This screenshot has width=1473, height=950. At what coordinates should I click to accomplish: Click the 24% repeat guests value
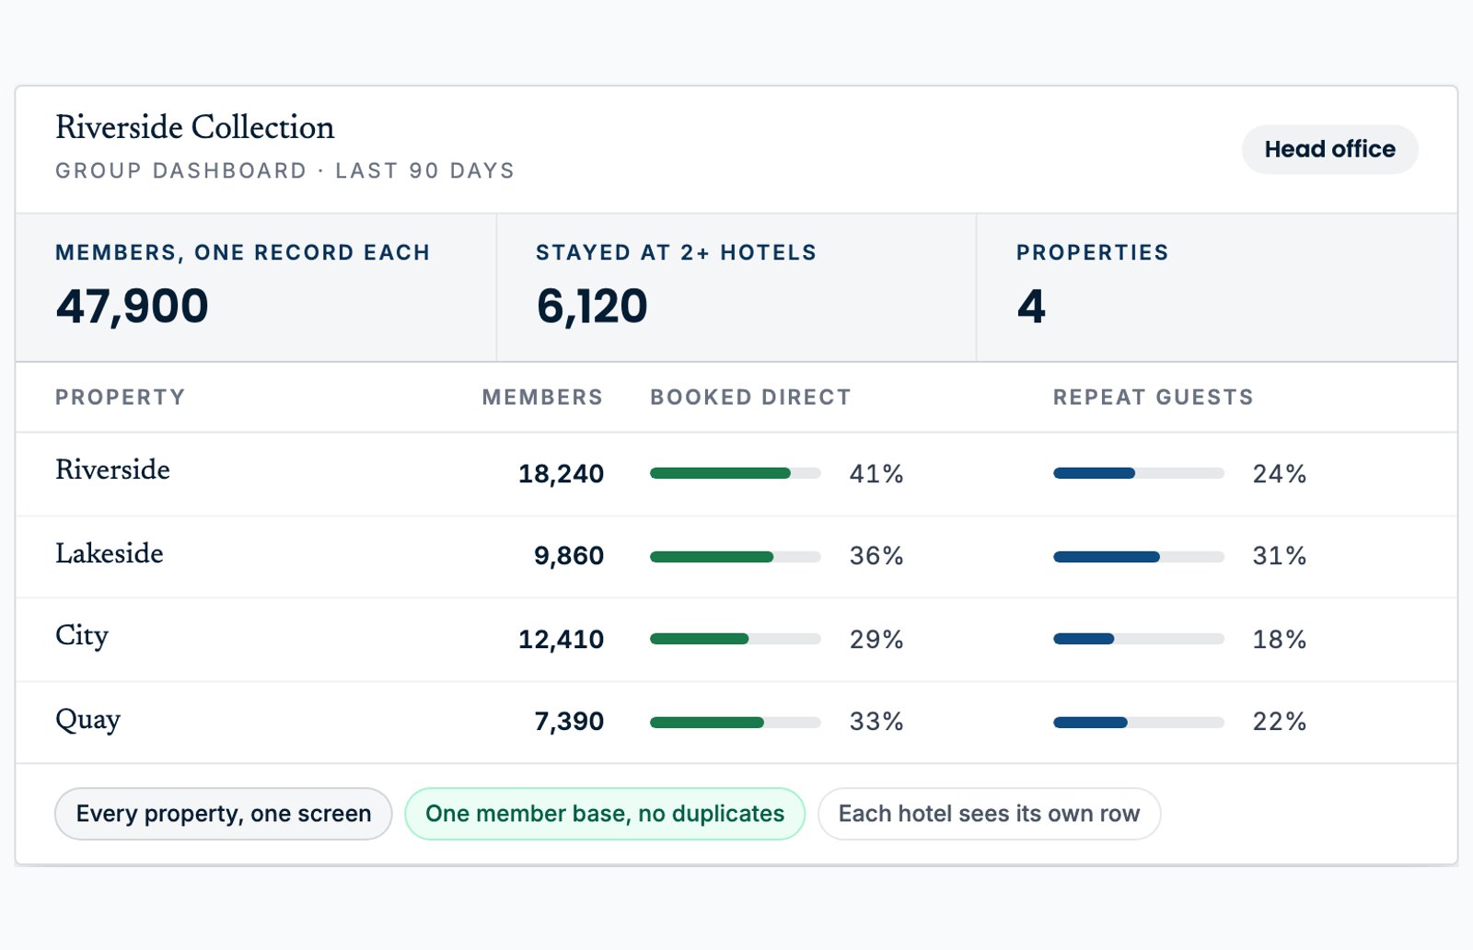click(1280, 474)
